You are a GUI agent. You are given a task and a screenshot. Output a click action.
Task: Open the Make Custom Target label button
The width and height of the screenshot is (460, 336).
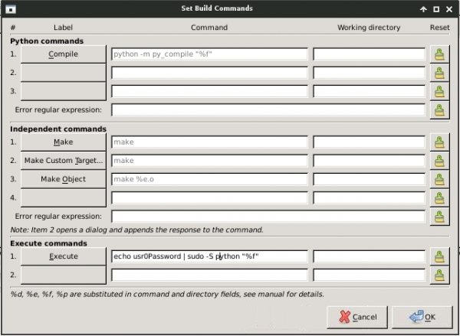(63, 161)
